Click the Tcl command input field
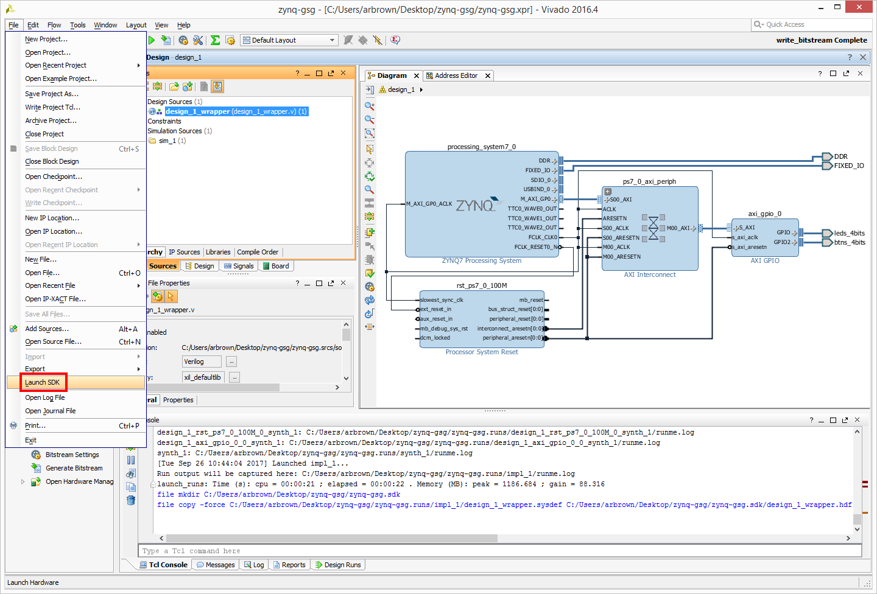The height and width of the screenshot is (594, 877). pos(500,551)
